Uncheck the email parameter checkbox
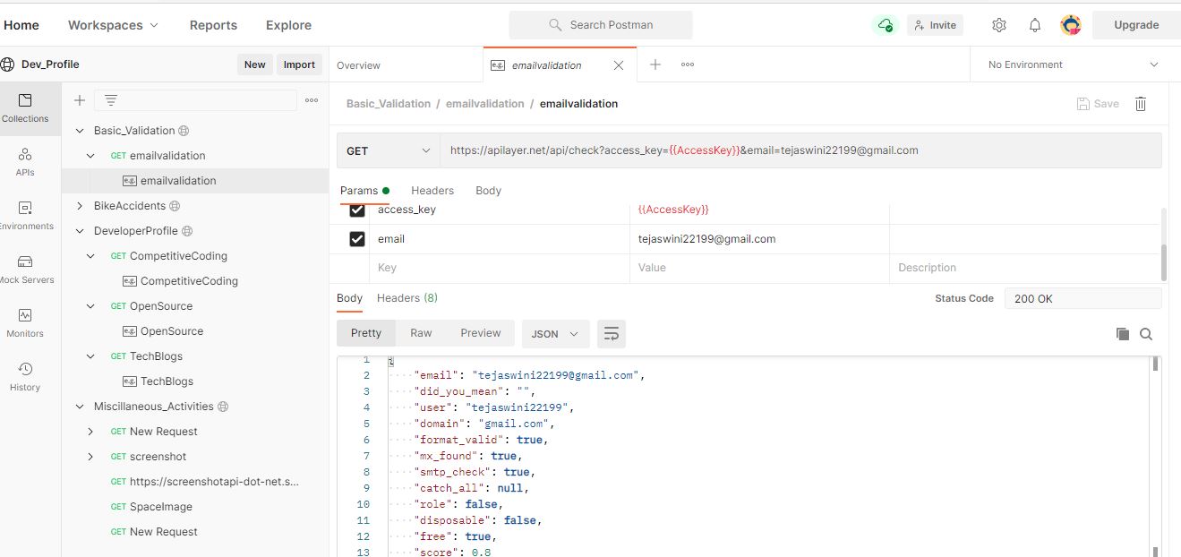 [x=357, y=239]
